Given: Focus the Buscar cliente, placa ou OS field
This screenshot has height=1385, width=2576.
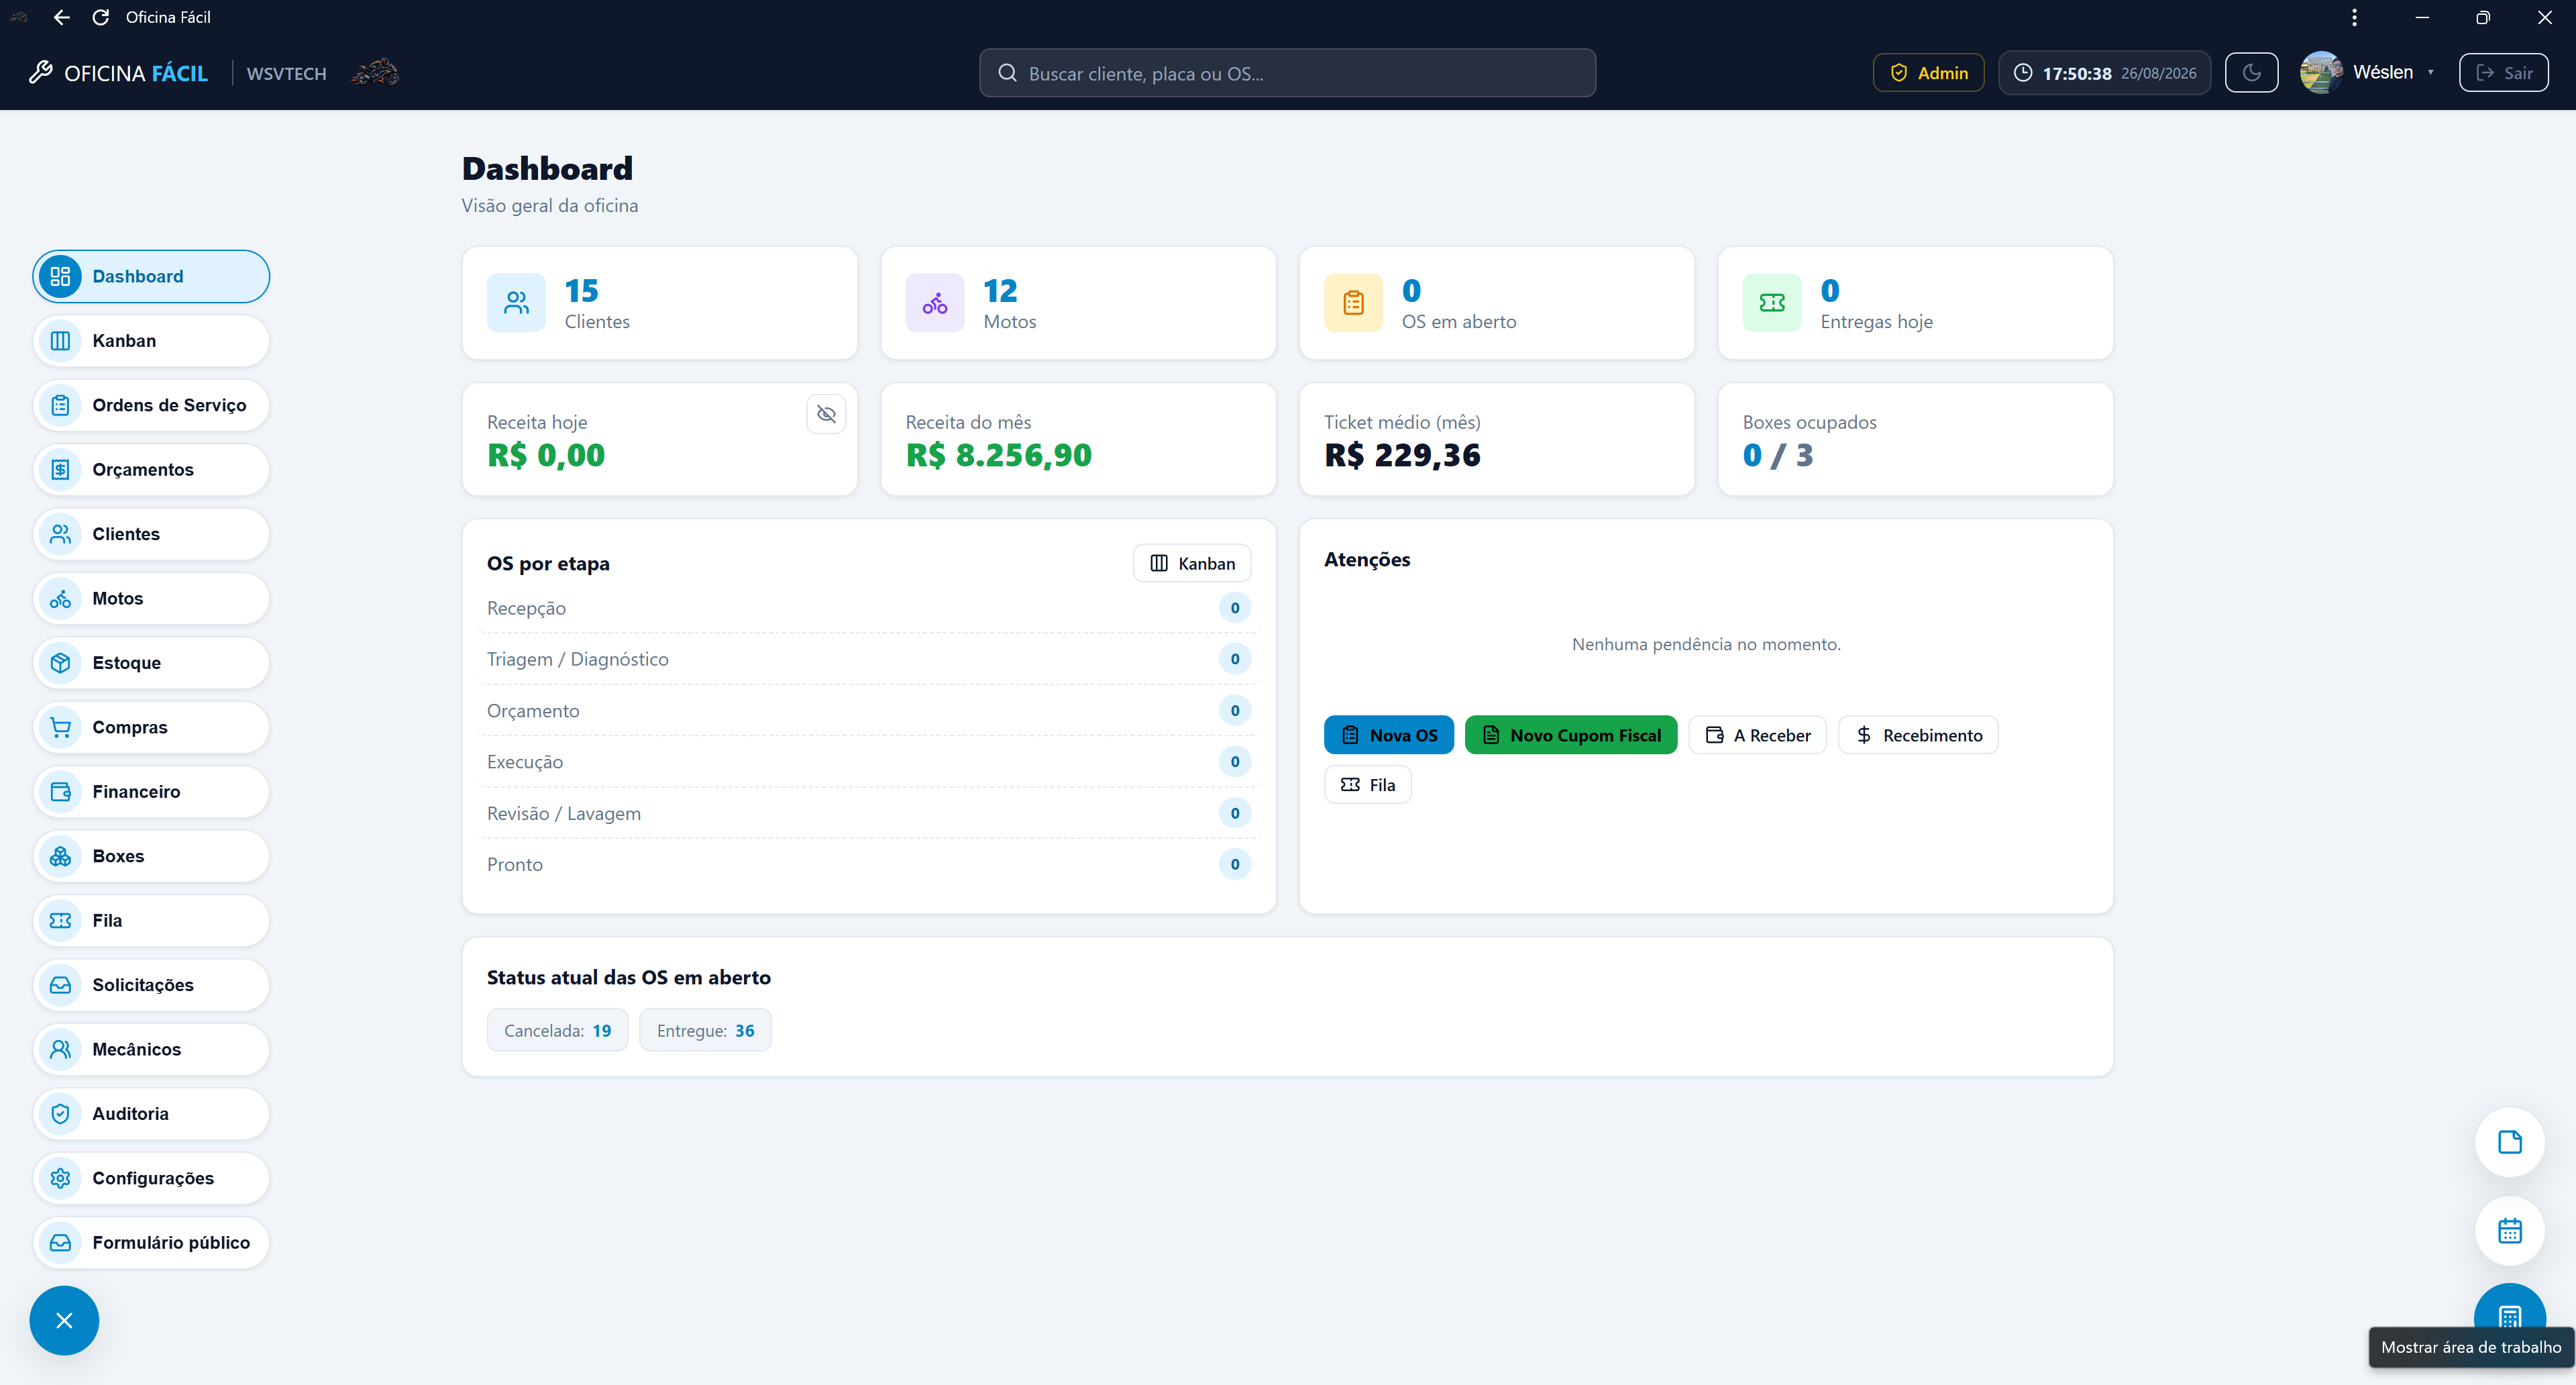Looking at the screenshot, I should pyautogui.click(x=1287, y=73).
